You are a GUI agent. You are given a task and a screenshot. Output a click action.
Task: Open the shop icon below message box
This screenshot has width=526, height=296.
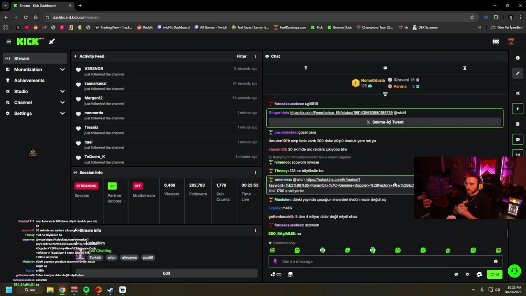(x=290, y=274)
